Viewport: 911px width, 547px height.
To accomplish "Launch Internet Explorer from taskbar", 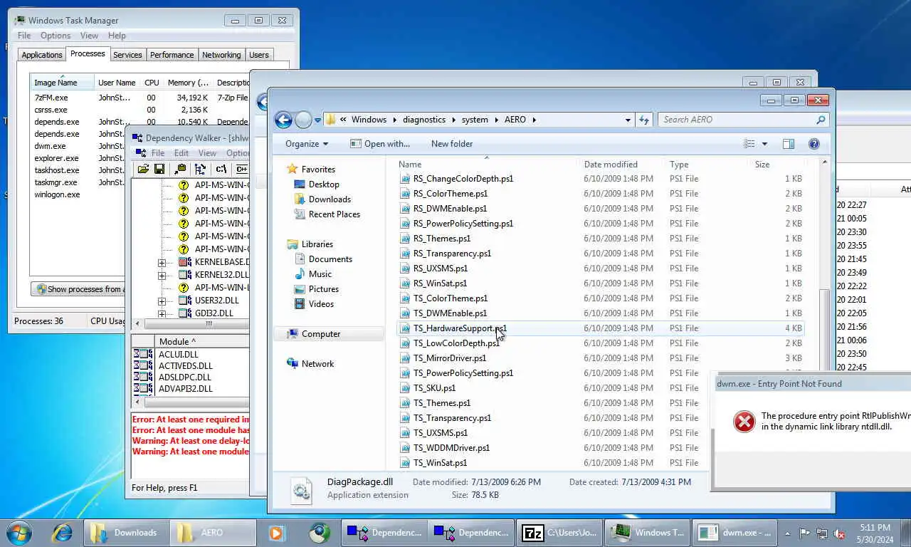I will point(62,533).
